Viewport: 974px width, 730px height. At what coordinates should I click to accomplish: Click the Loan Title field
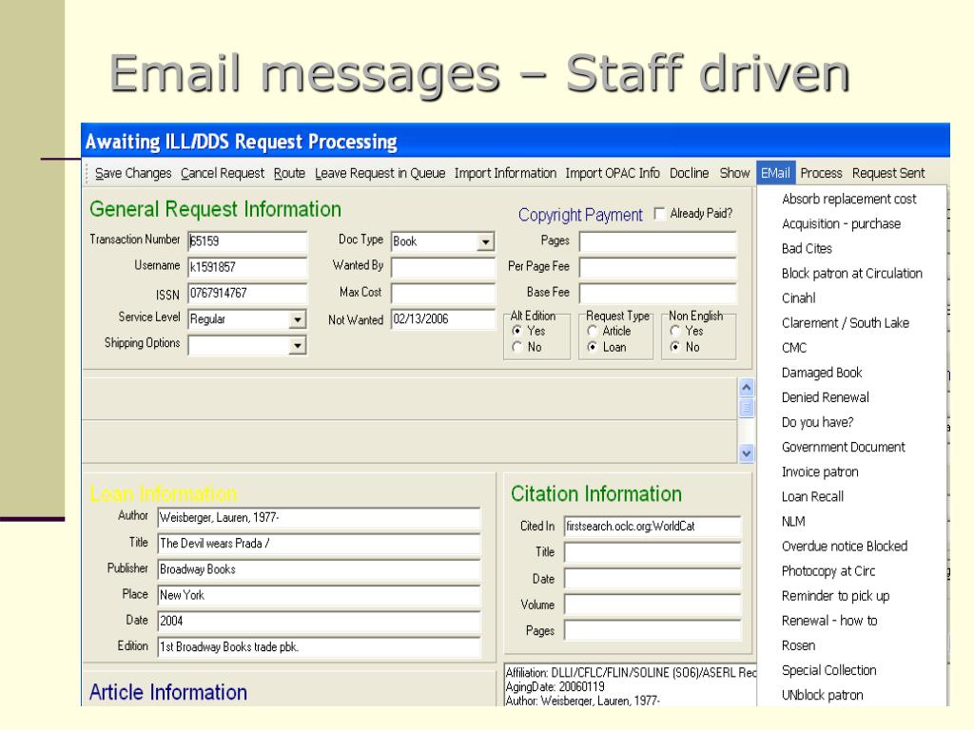tap(319, 544)
